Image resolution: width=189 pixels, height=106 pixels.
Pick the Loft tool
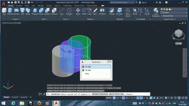click(x=22, y=11)
